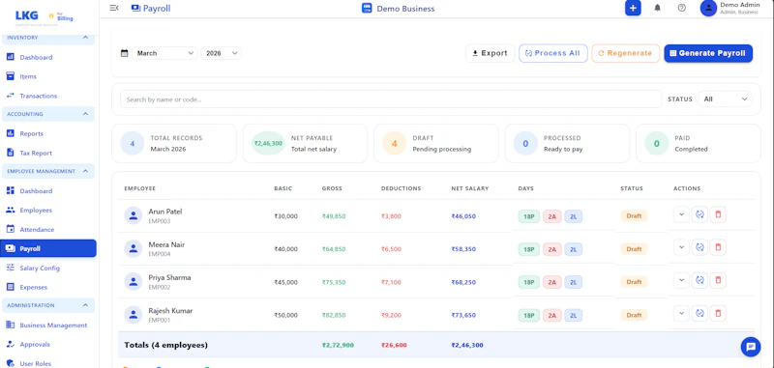Click the 18P days badge for Meera Nair

pos(528,249)
